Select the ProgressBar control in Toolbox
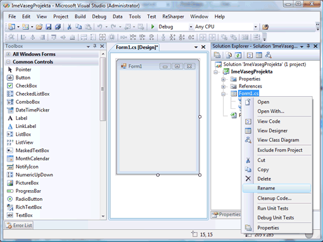Screen dimensions: 323x242 (x=28, y=191)
